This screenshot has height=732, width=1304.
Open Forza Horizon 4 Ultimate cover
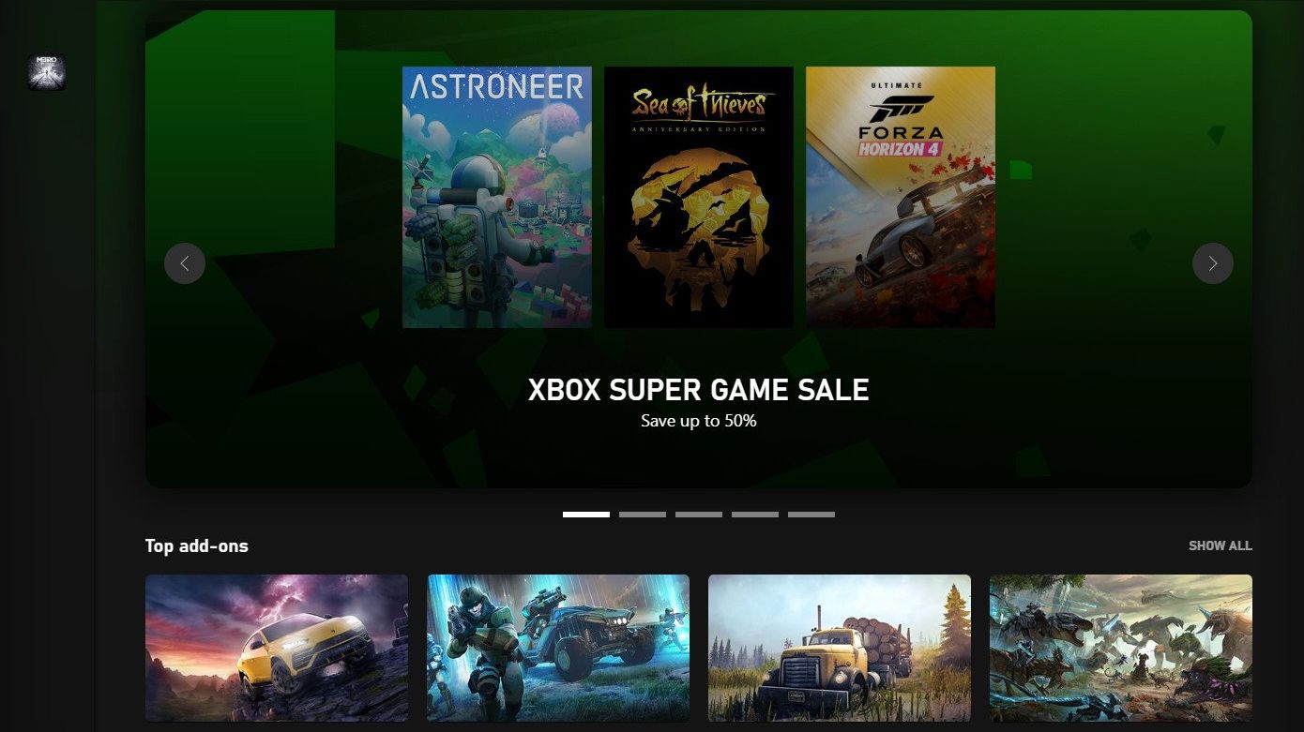pos(901,197)
